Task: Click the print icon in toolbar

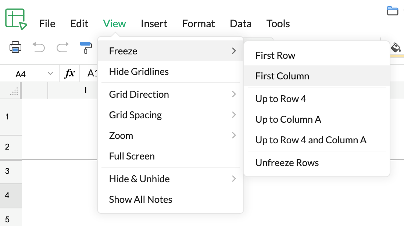Action: click(x=15, y=47)
